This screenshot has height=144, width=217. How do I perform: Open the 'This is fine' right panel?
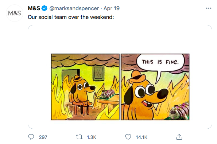(x=155, y=87)
